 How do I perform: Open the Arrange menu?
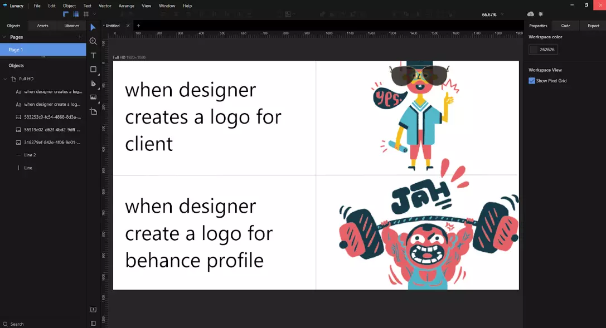127,6
